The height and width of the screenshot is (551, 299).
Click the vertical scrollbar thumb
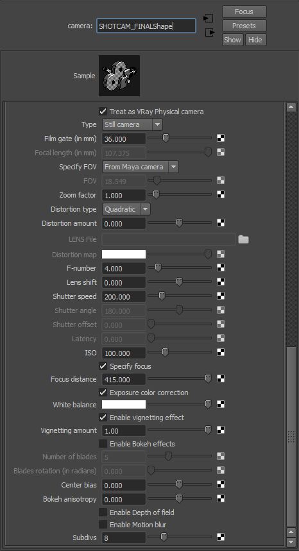tap(291, 436)
